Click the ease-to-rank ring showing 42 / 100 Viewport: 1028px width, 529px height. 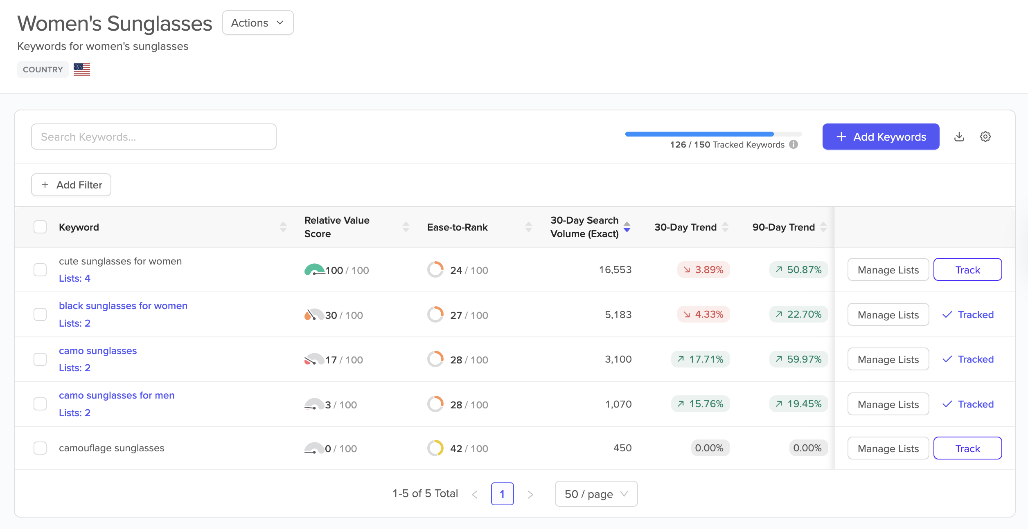435,448
